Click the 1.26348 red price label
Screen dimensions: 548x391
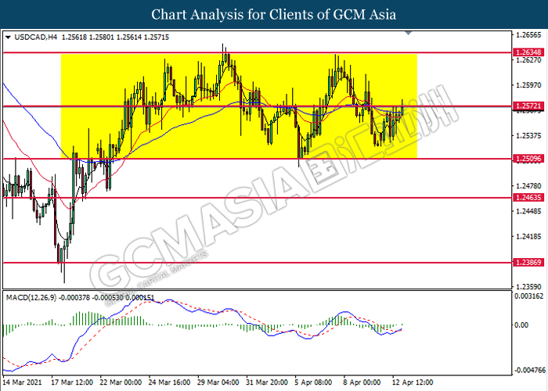pos(528,52)
